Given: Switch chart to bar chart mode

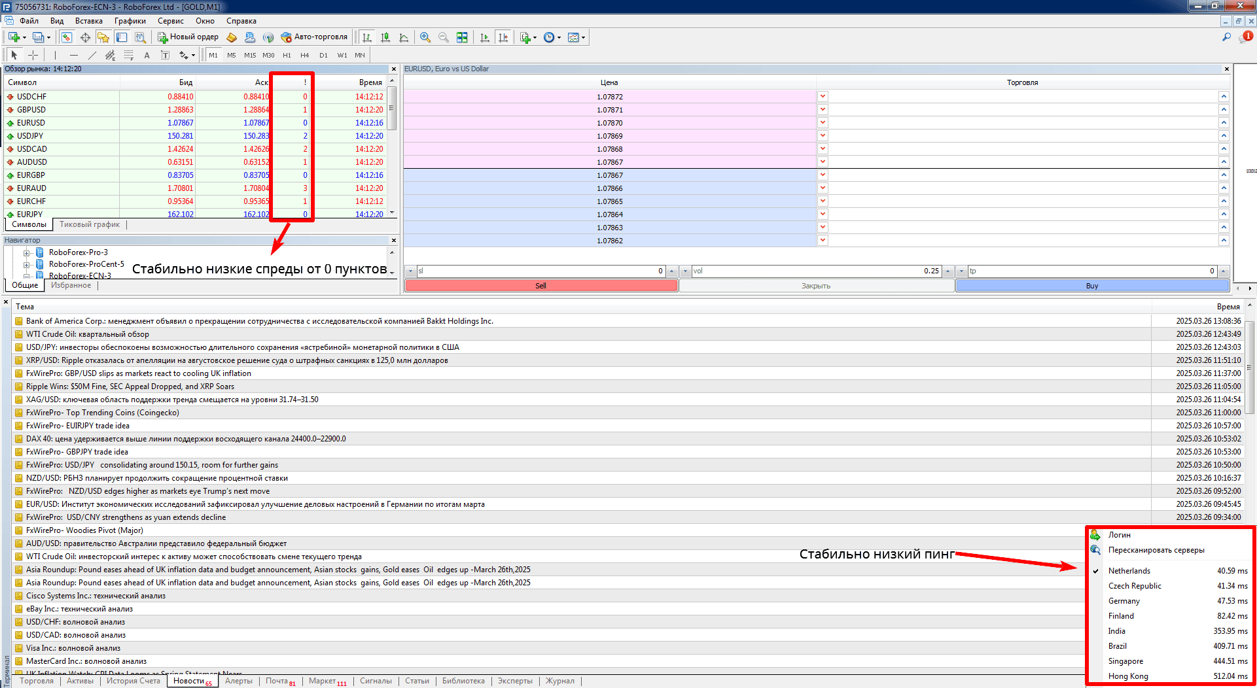Looking at the screenshot, I should point(367,37).
